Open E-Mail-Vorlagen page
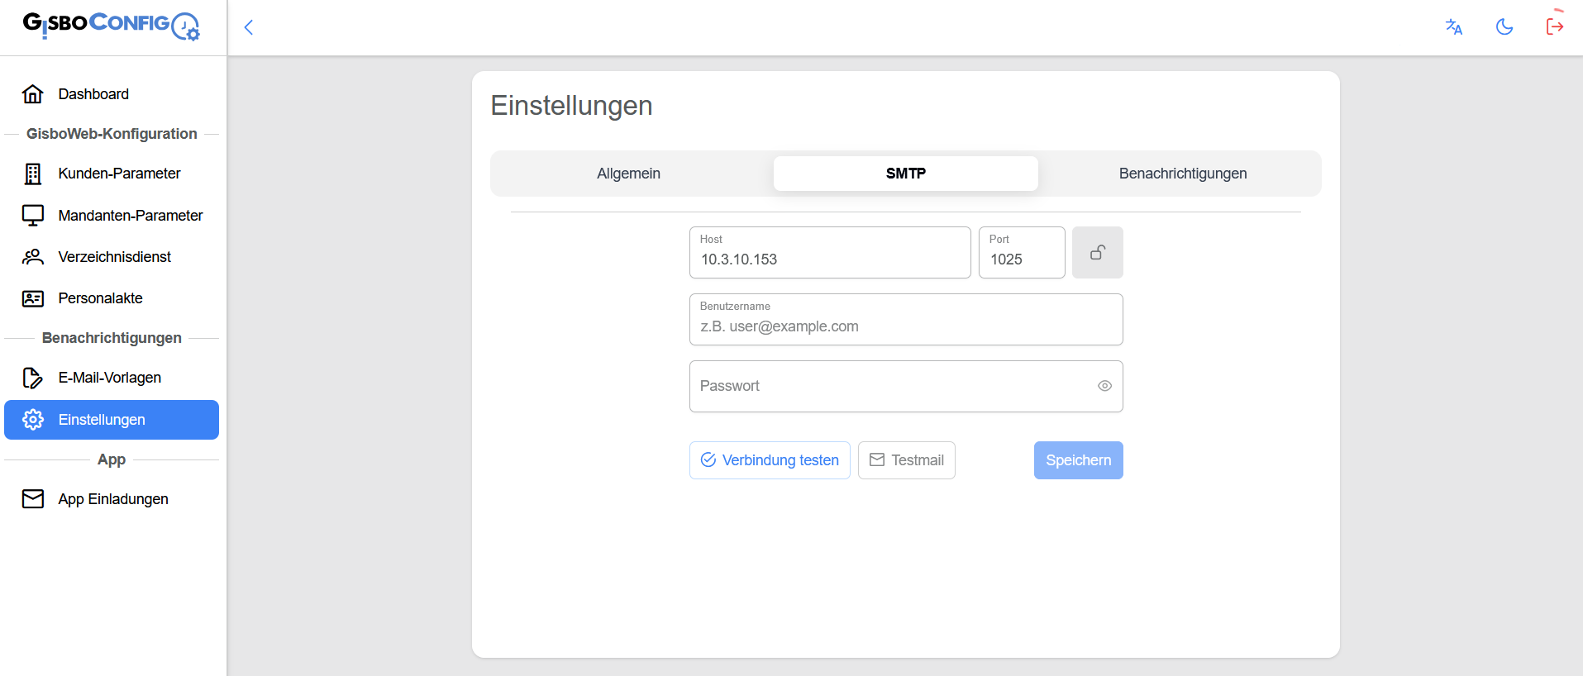 [x=112, y=378]
